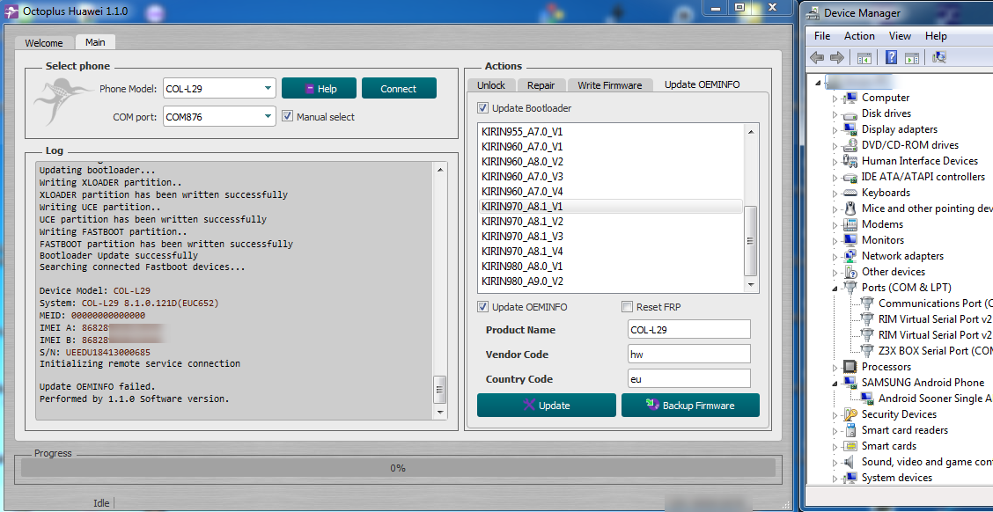Select Sound, video and game controllers icon
This screenshot has height=512, width=993.
click(x=850, y=461)
